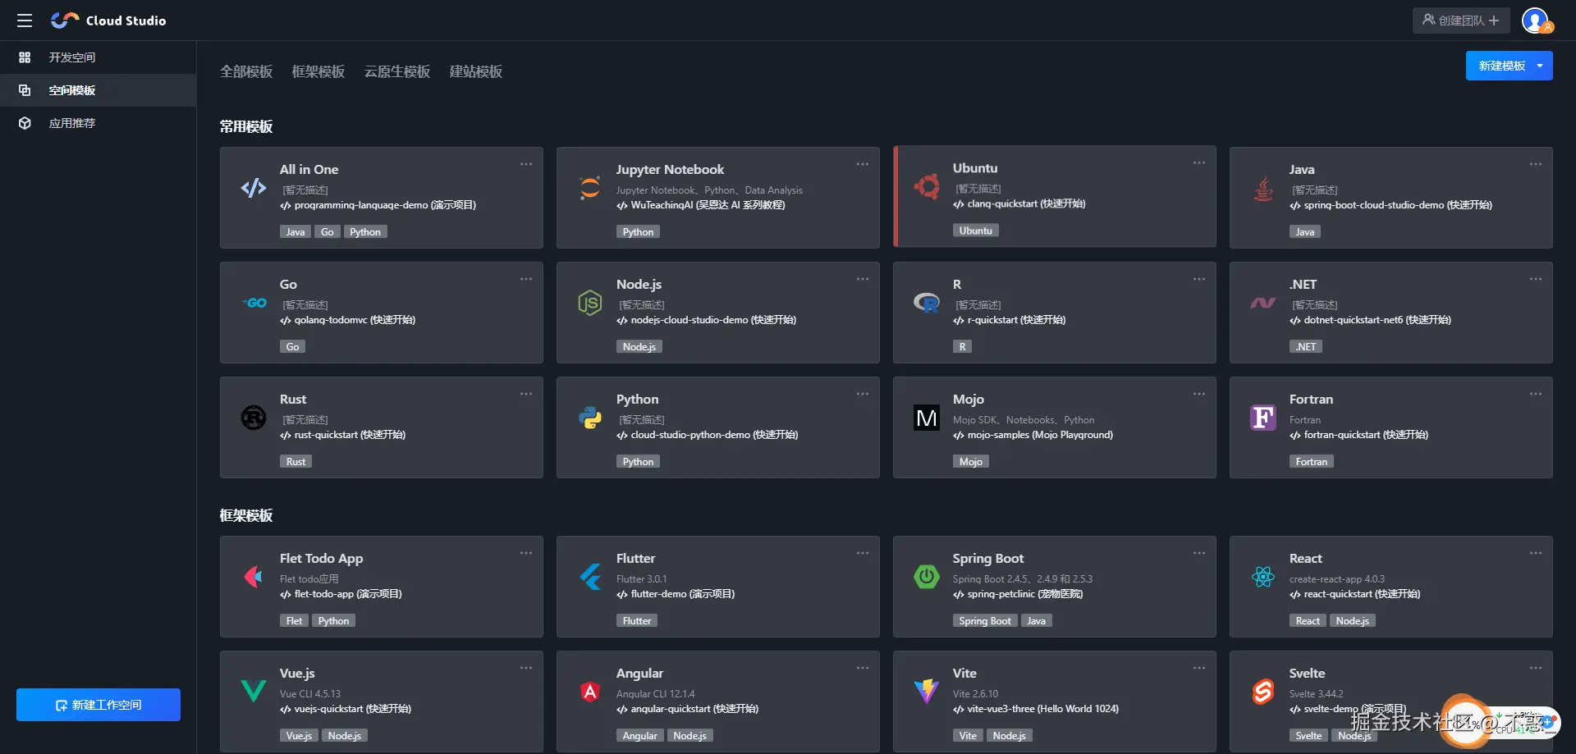Open the react-quickstart project link
Screen dimensions: 1576x754
tap(1355, 594)
